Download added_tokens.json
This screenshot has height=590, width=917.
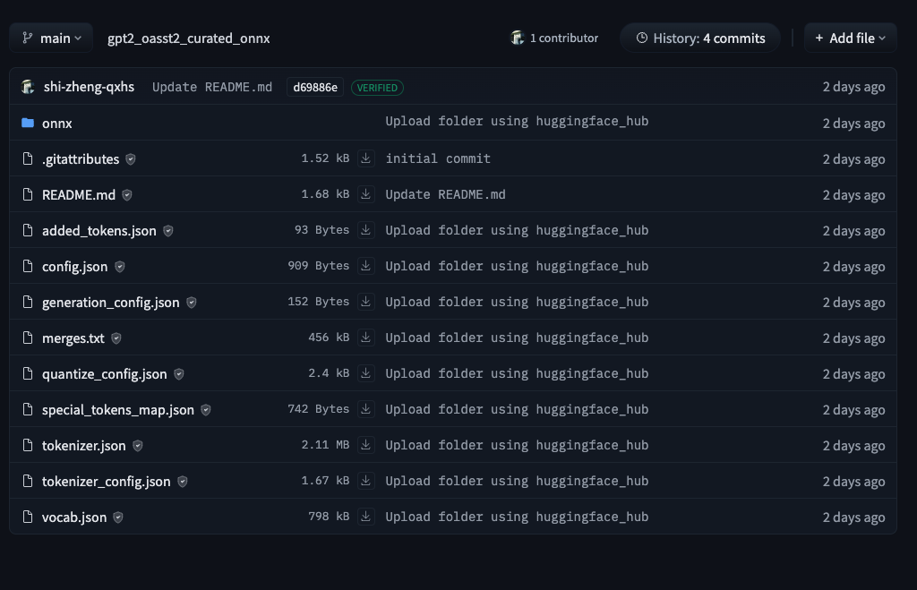pos(366,230)
